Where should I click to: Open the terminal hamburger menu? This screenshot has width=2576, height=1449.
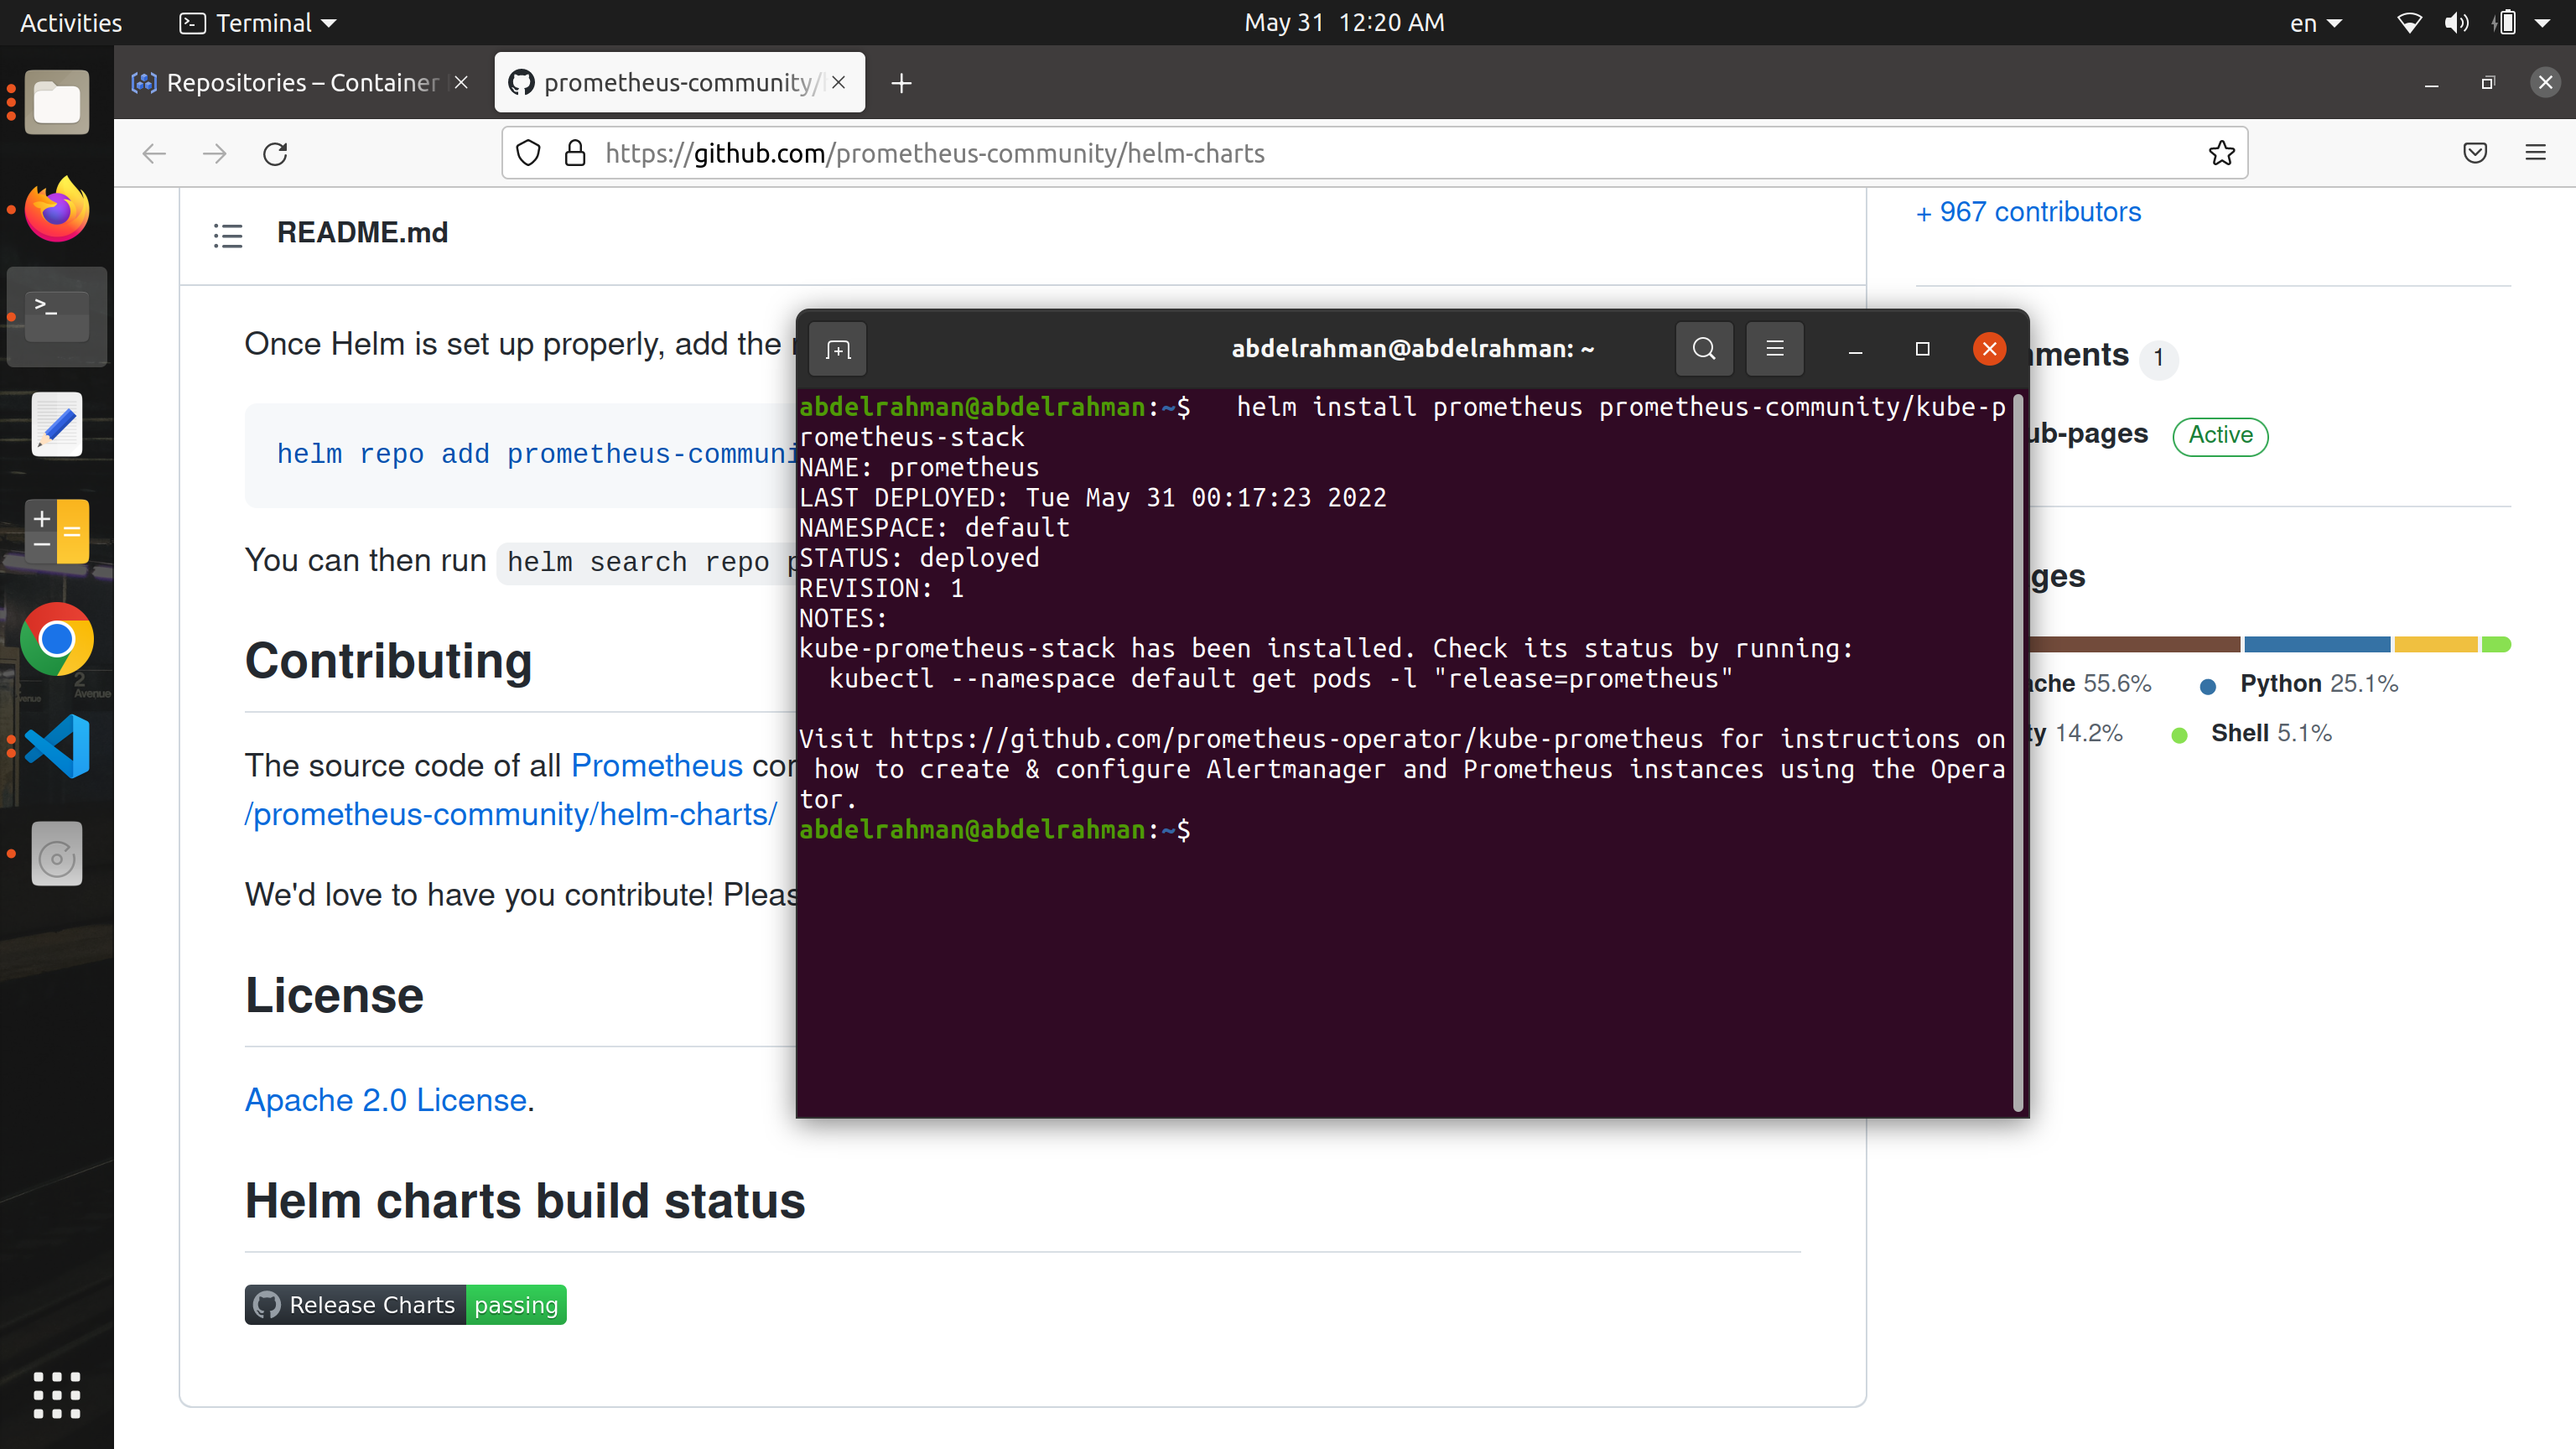(1774, 349)
